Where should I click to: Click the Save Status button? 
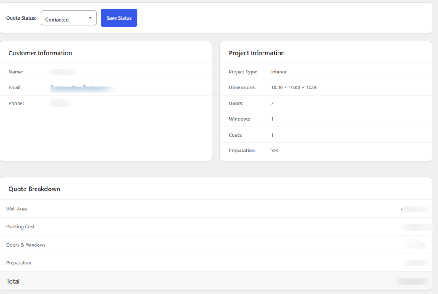pos(119,18)
